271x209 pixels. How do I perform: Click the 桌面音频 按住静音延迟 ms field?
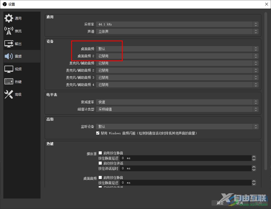coord(186,183)
